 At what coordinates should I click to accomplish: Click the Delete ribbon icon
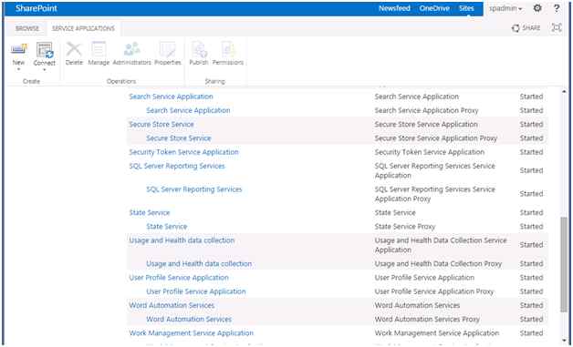pos(74,49)
